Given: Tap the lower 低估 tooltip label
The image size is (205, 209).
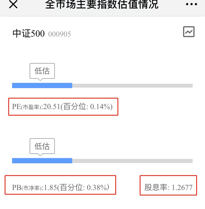Looking at the screenshot, I should [42, 146].
